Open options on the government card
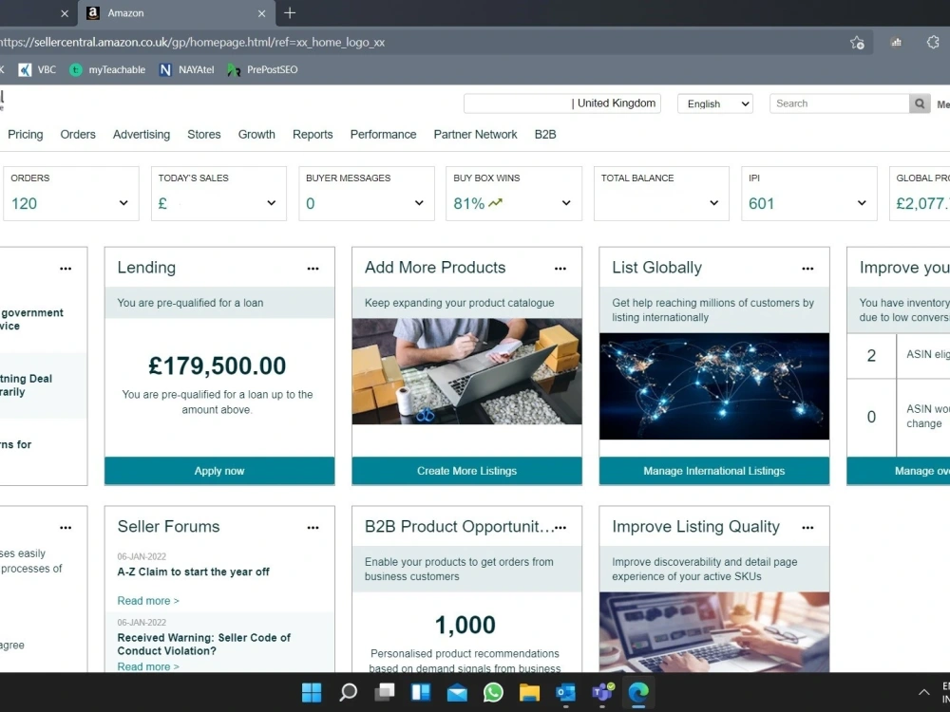This screenshot has height=712, width=950. pyautogui.click(x=66, y=269)
